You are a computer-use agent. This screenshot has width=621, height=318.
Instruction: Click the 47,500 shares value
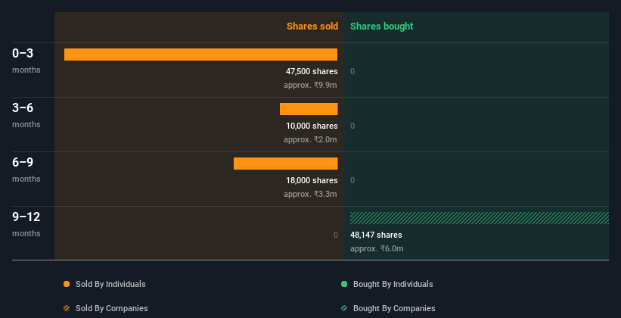tap(312, 71)
